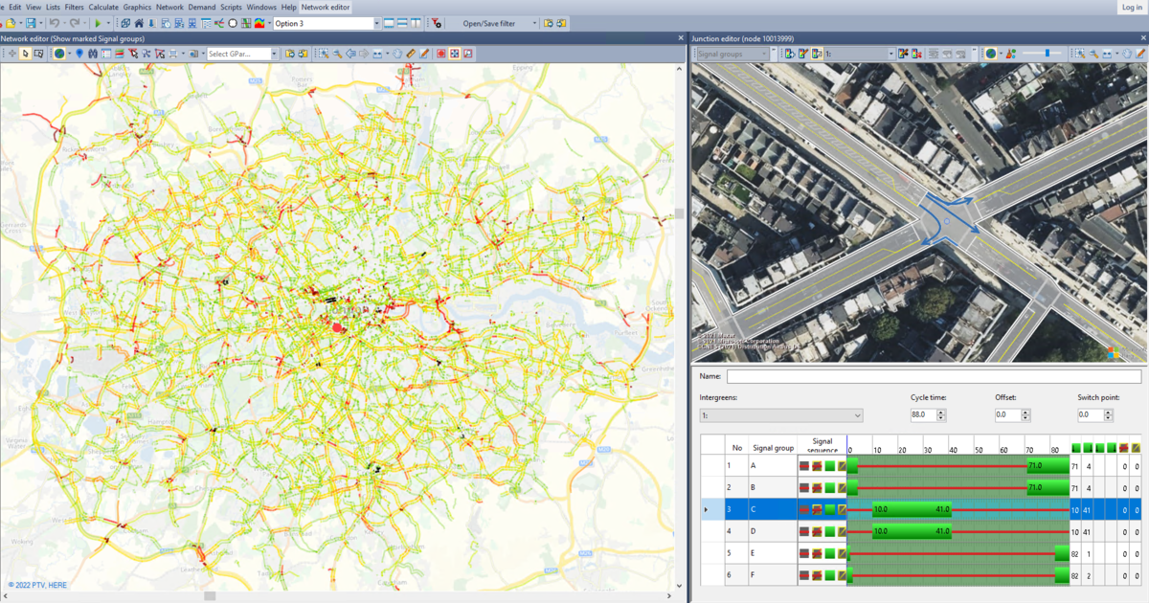
Task: Select the green Run calculation icon
Action: (x=99, y=24)
